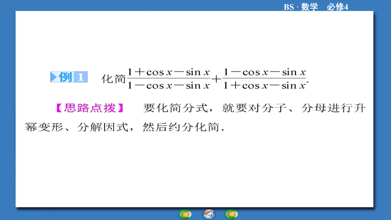Click the '必修4' header text
This screenshot has width=391, height=220.
pos(337,7)
